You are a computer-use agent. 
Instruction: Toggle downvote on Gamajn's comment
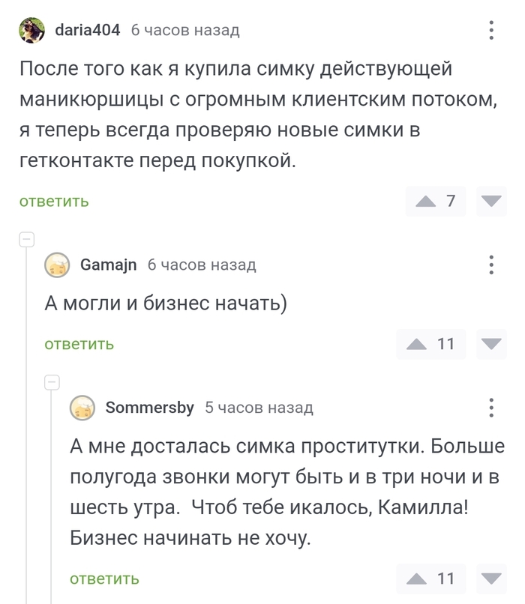[491, 344]
